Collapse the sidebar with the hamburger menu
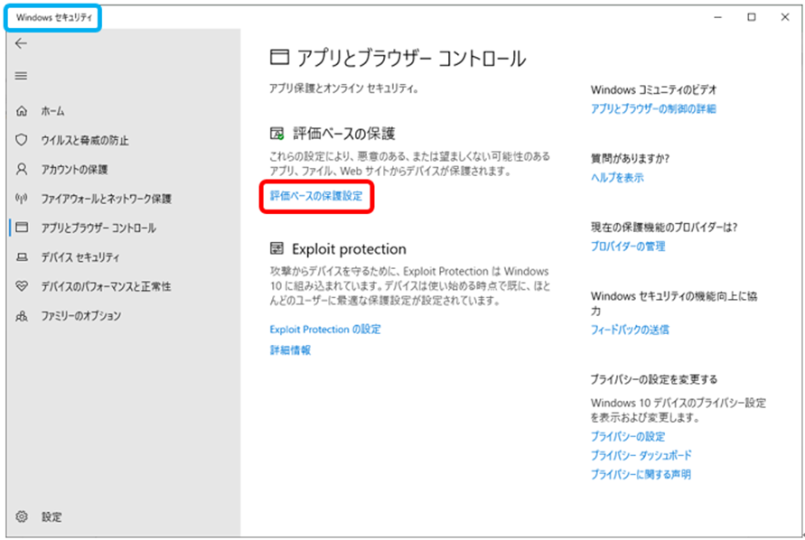 tap(20, 76)
